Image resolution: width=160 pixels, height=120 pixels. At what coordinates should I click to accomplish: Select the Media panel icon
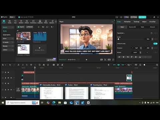click(x=4, y=22)
